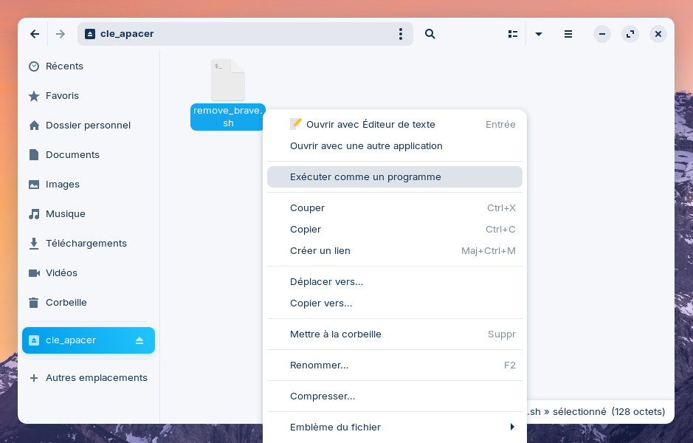693x443 pixels.
Task: Open the Documents folder in the sidebar
Action: pos(89,155)
